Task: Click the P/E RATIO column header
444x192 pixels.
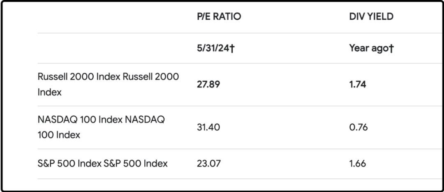Action: [x=219, y=17]
